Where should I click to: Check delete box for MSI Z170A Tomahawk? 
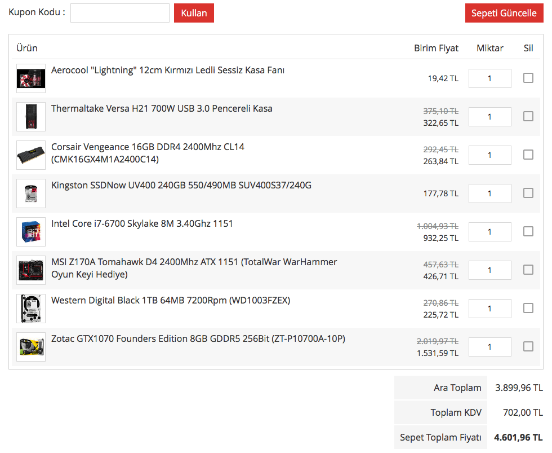(528, 270)
